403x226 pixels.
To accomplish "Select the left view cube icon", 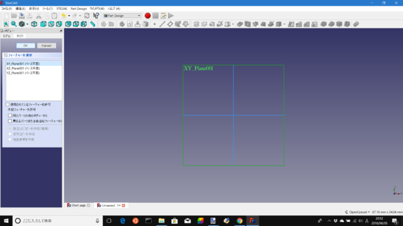I will tap(84, 24).
